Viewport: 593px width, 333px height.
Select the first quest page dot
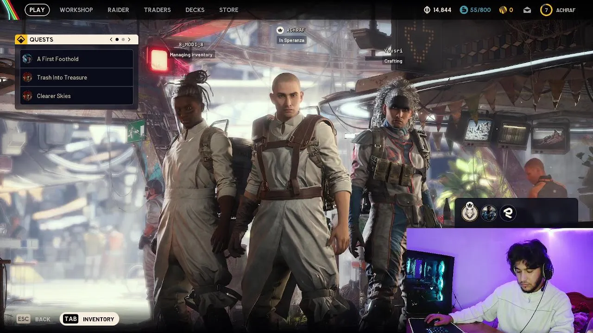coord(117,39)
